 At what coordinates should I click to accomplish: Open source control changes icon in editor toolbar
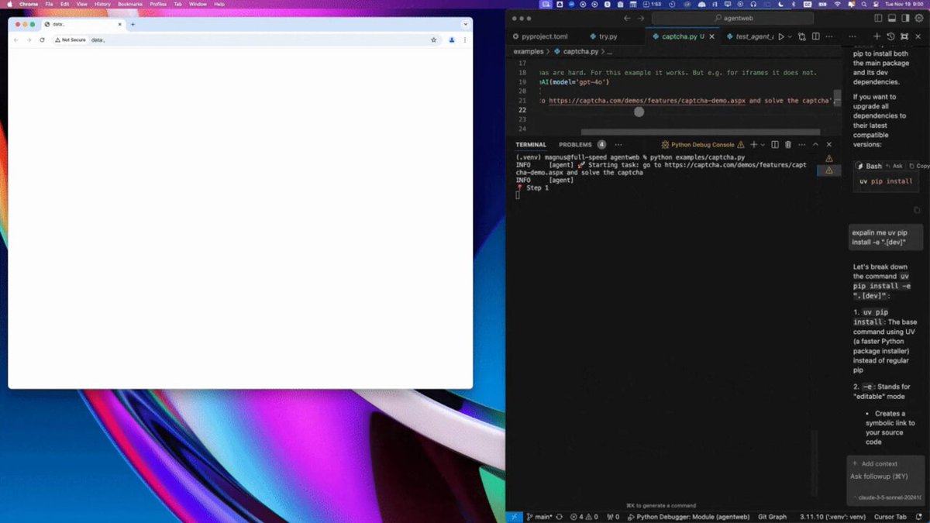[x=801, y=36]
